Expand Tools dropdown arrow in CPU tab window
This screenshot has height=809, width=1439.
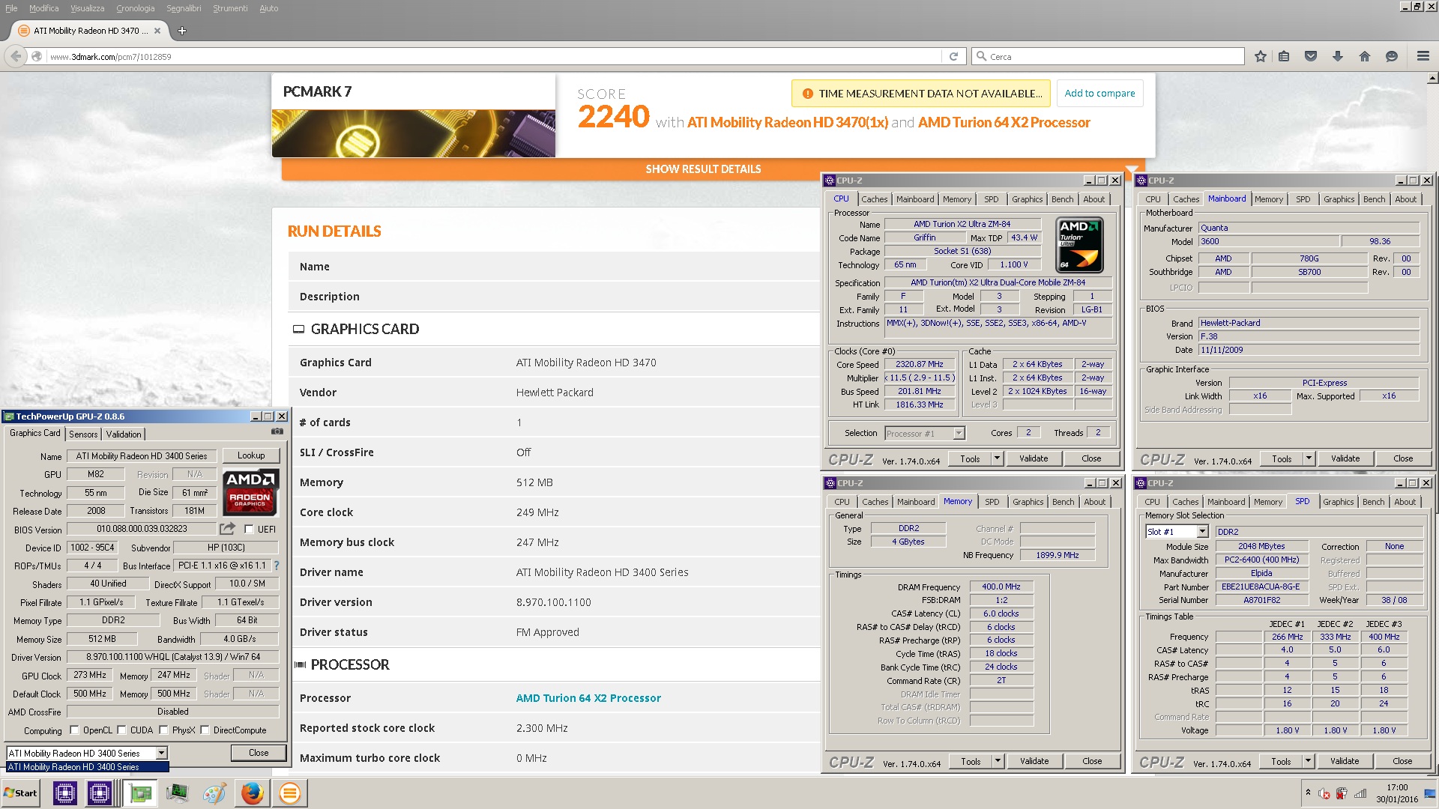point(997,458)
